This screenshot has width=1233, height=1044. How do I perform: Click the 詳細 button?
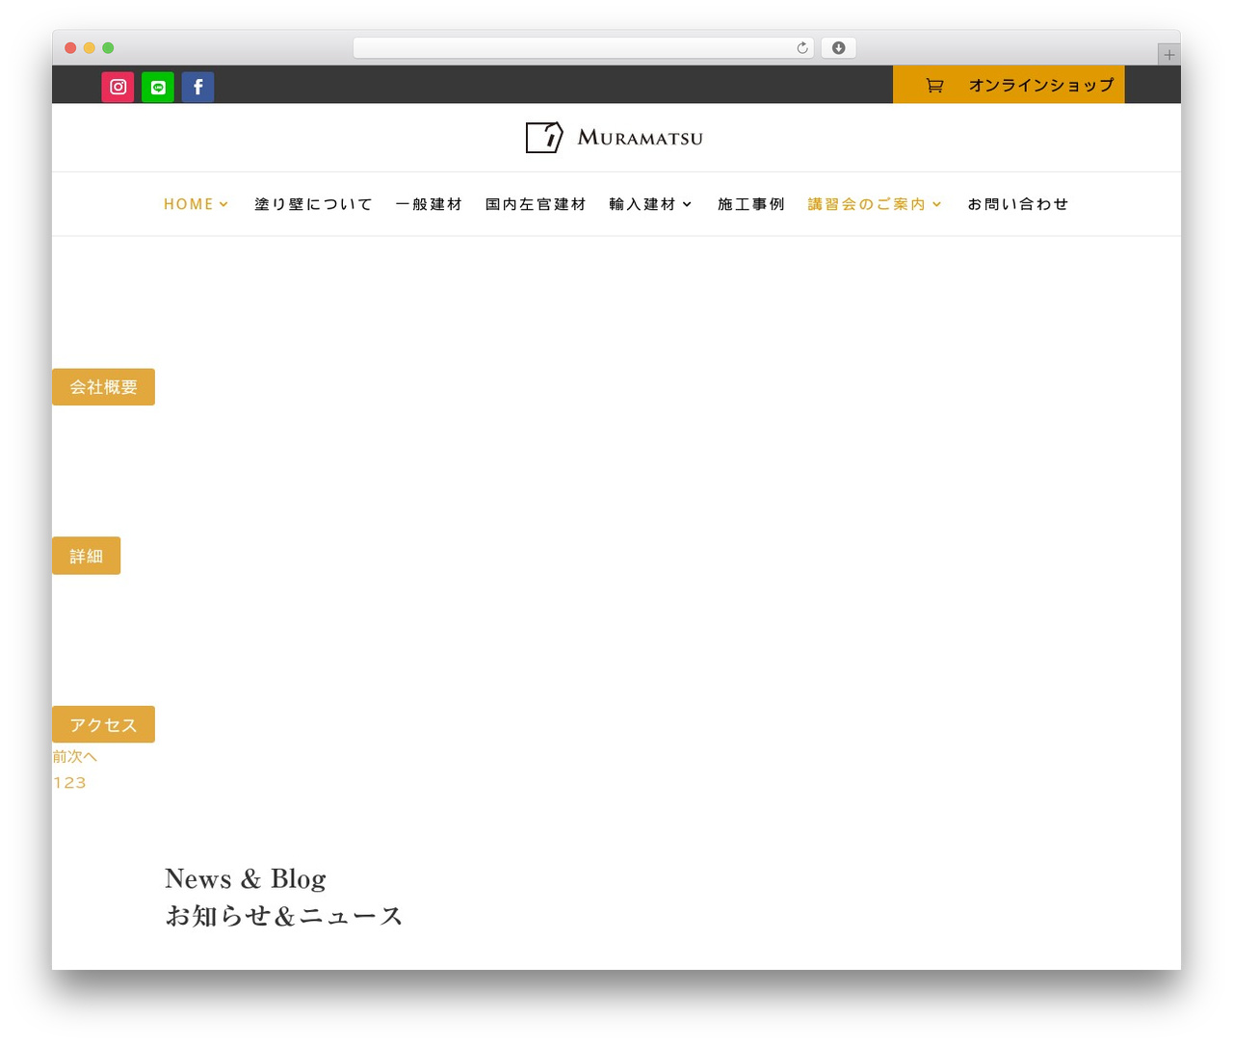(86, 556)
